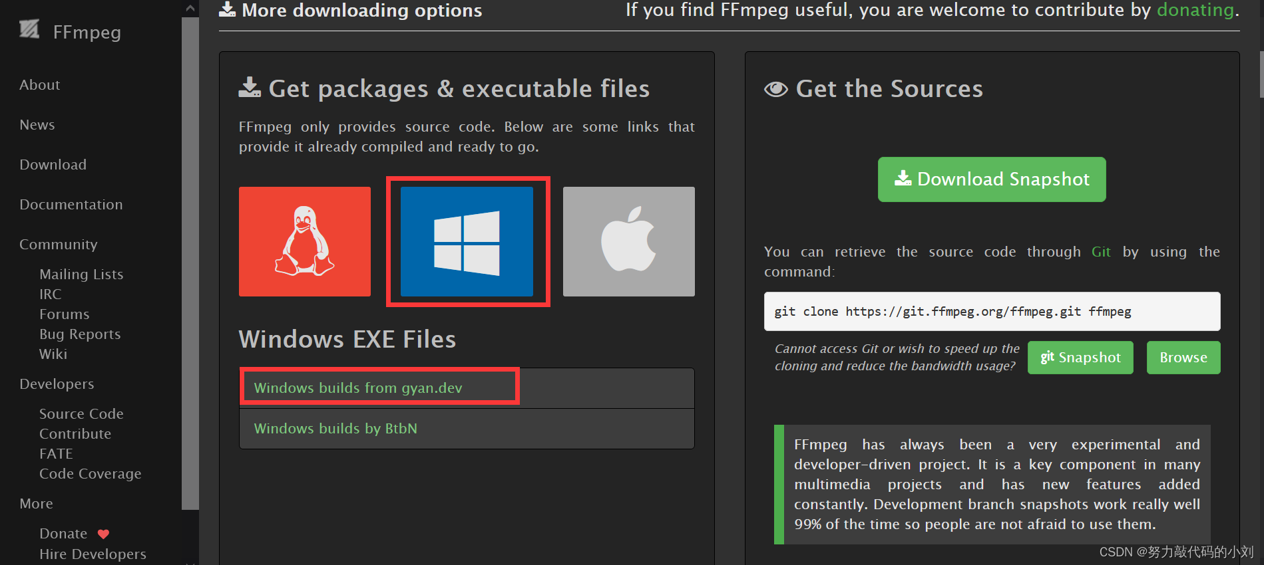Viewport: 1264px width, 565px height.
Task: Follow the 'donating' link in header
Action: click(x=1195, y=10)
